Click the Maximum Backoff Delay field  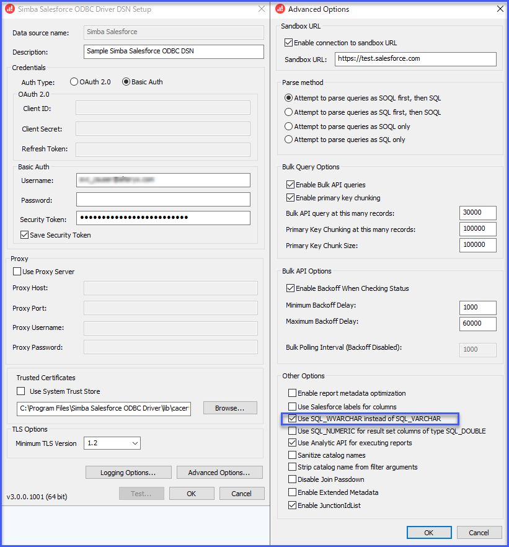pos(477,324)
